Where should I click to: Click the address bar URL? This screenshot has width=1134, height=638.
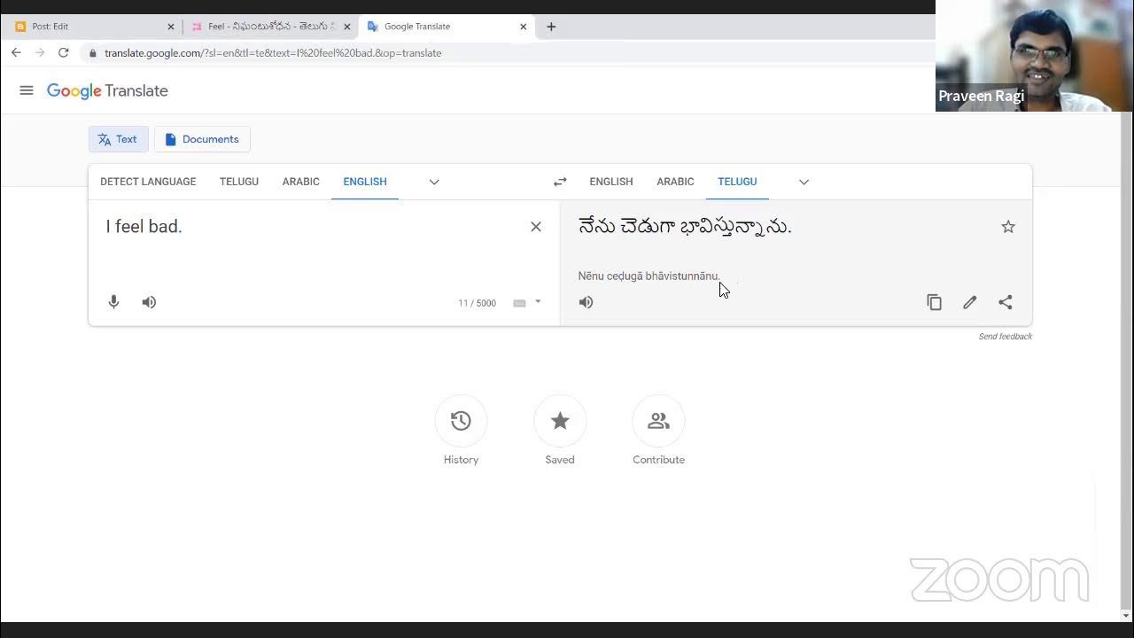click(273, 53)
